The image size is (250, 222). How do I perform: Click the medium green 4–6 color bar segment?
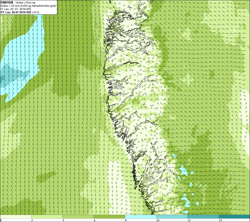click(x=78, y=216)
